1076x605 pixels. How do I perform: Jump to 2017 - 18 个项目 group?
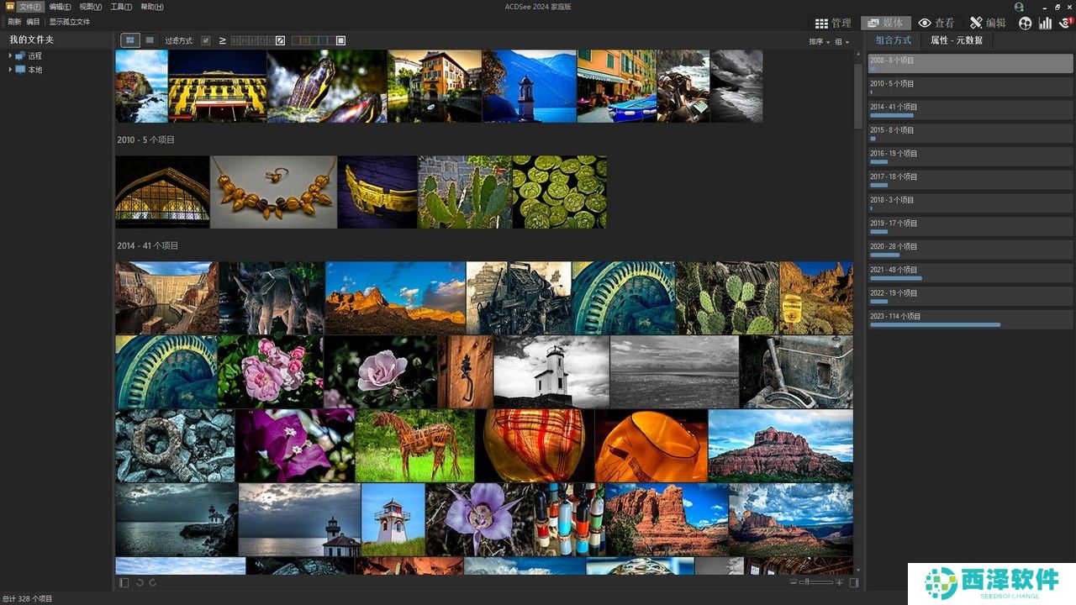[x=969, y=180]
